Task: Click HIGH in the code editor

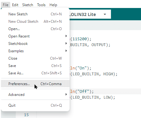Action: point(108,74)
